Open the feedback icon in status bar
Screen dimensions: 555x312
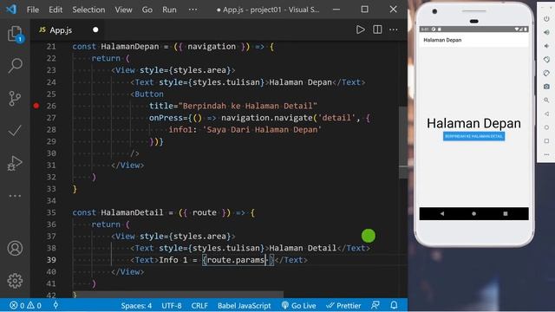point(375,305)
